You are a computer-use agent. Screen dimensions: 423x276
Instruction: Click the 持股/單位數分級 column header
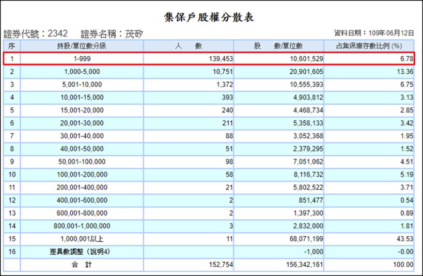coord(81,46)
